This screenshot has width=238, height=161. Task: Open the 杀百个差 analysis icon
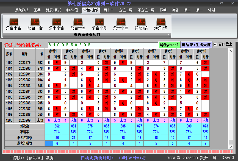pos(99,24)
